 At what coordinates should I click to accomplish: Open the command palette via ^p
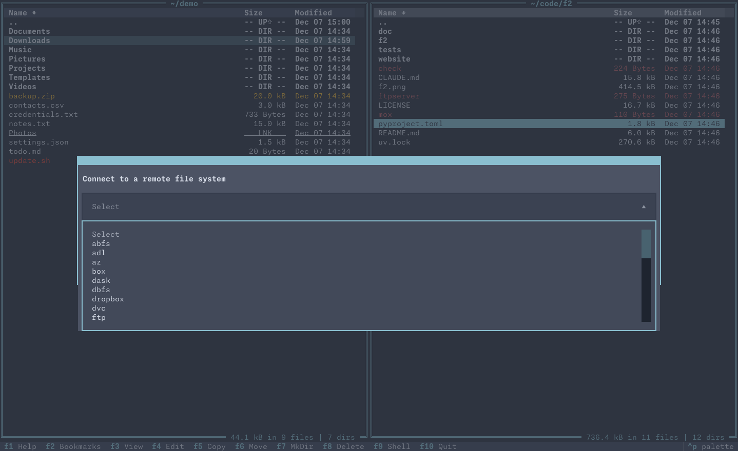coord(710,446)
